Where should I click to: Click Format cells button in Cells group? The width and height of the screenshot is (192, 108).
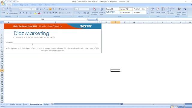tap(163, 10)
